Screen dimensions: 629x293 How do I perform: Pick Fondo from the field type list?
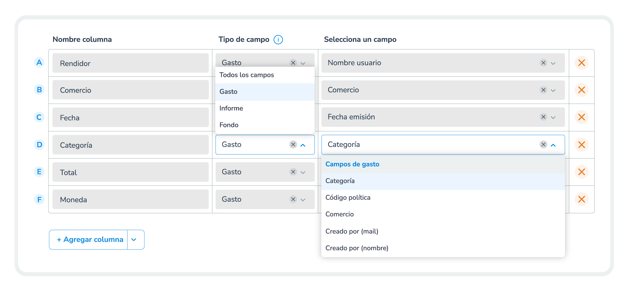[229, 125]
